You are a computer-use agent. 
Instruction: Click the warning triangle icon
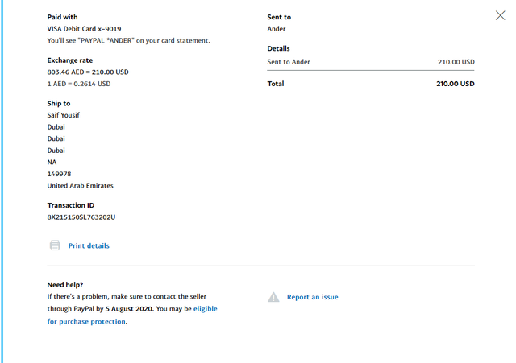(x=273, y=297)
